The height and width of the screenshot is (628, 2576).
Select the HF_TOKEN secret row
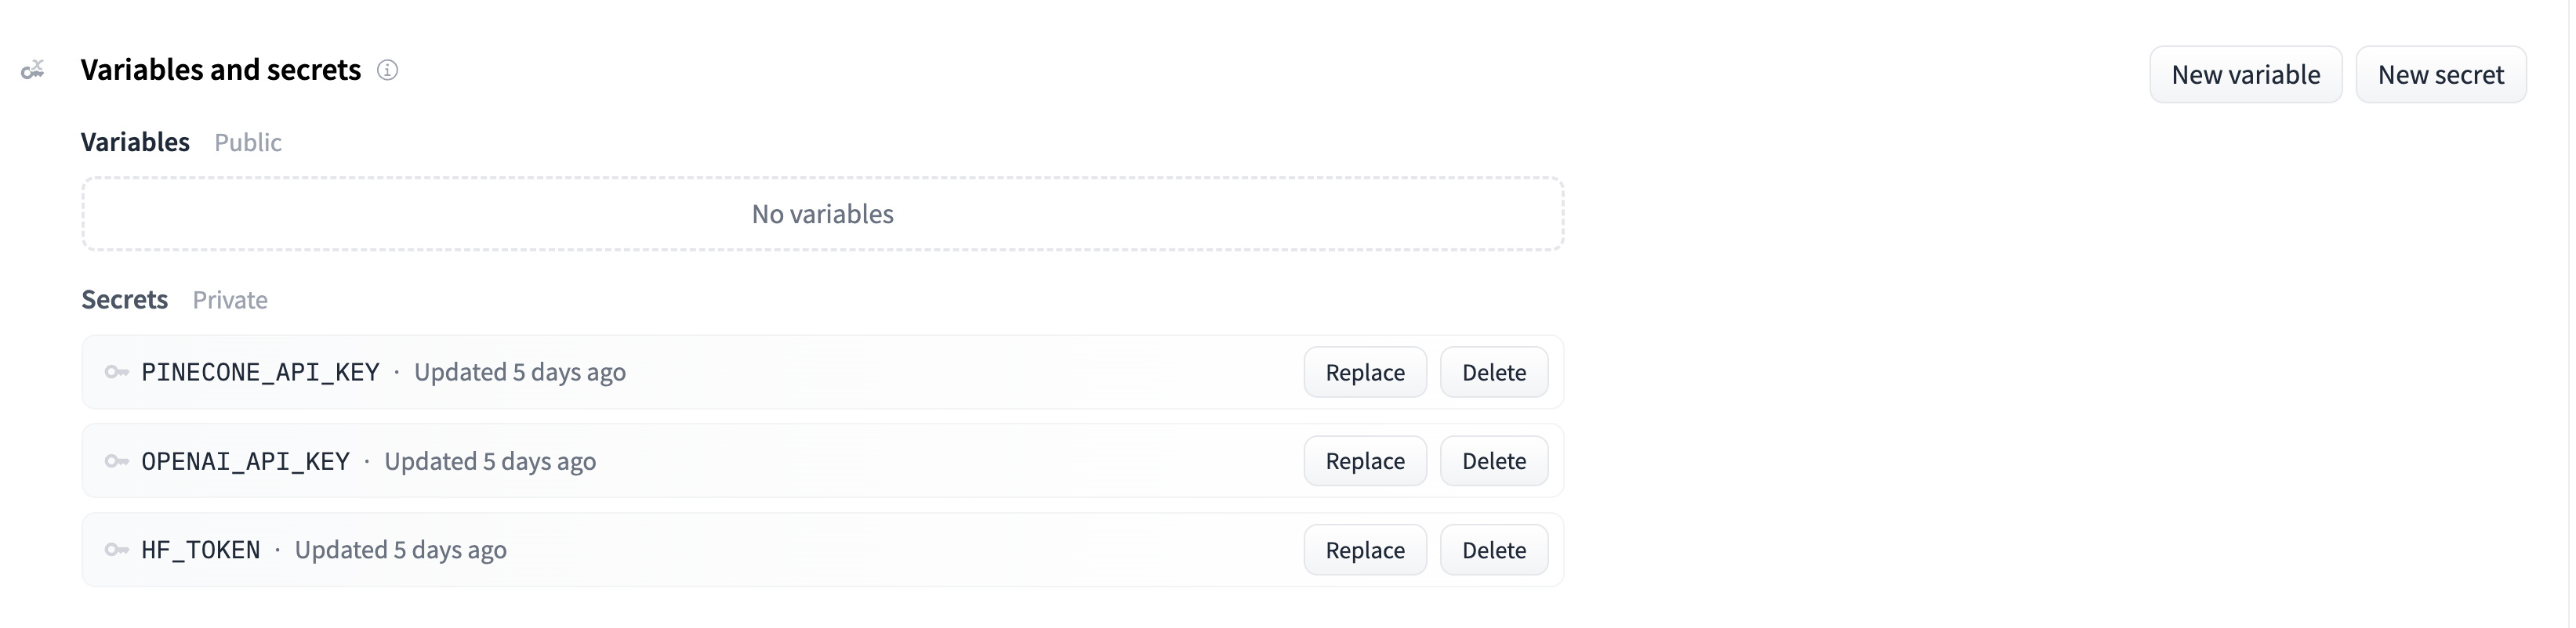click(700, 549)
